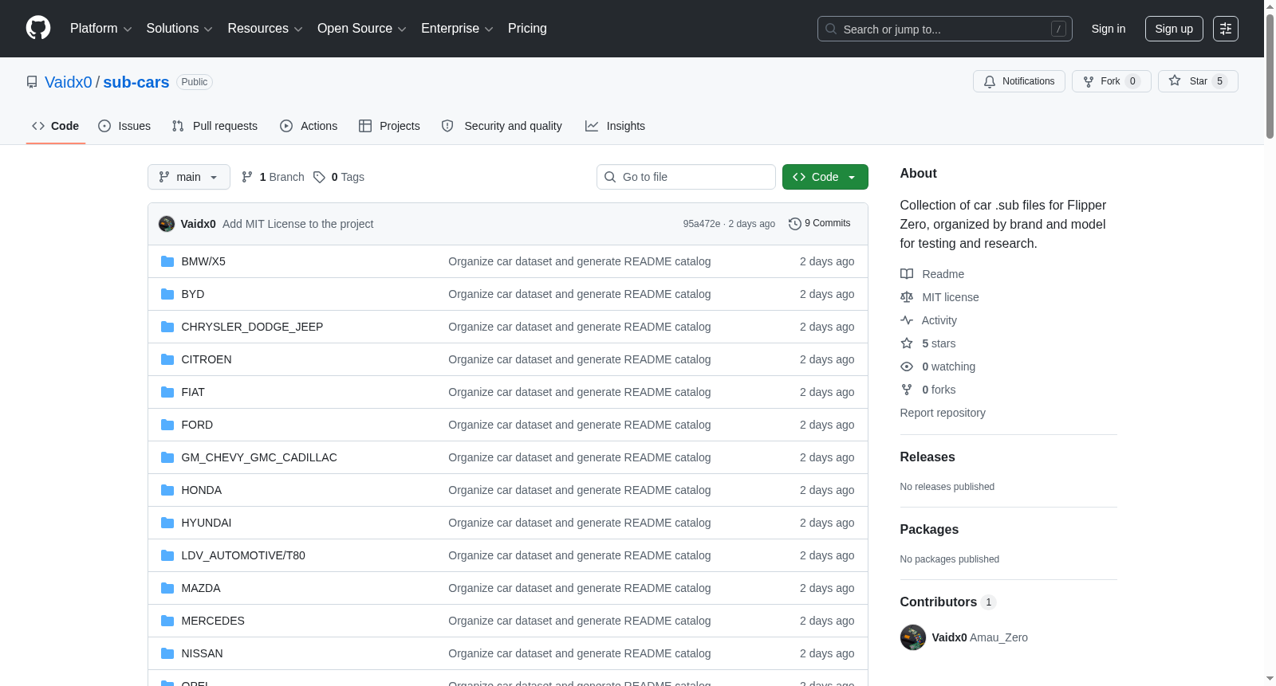The height and width of the screenshot is (686, 1276).
Task: Click the MIT license scale icon
Action: point(907,297)
